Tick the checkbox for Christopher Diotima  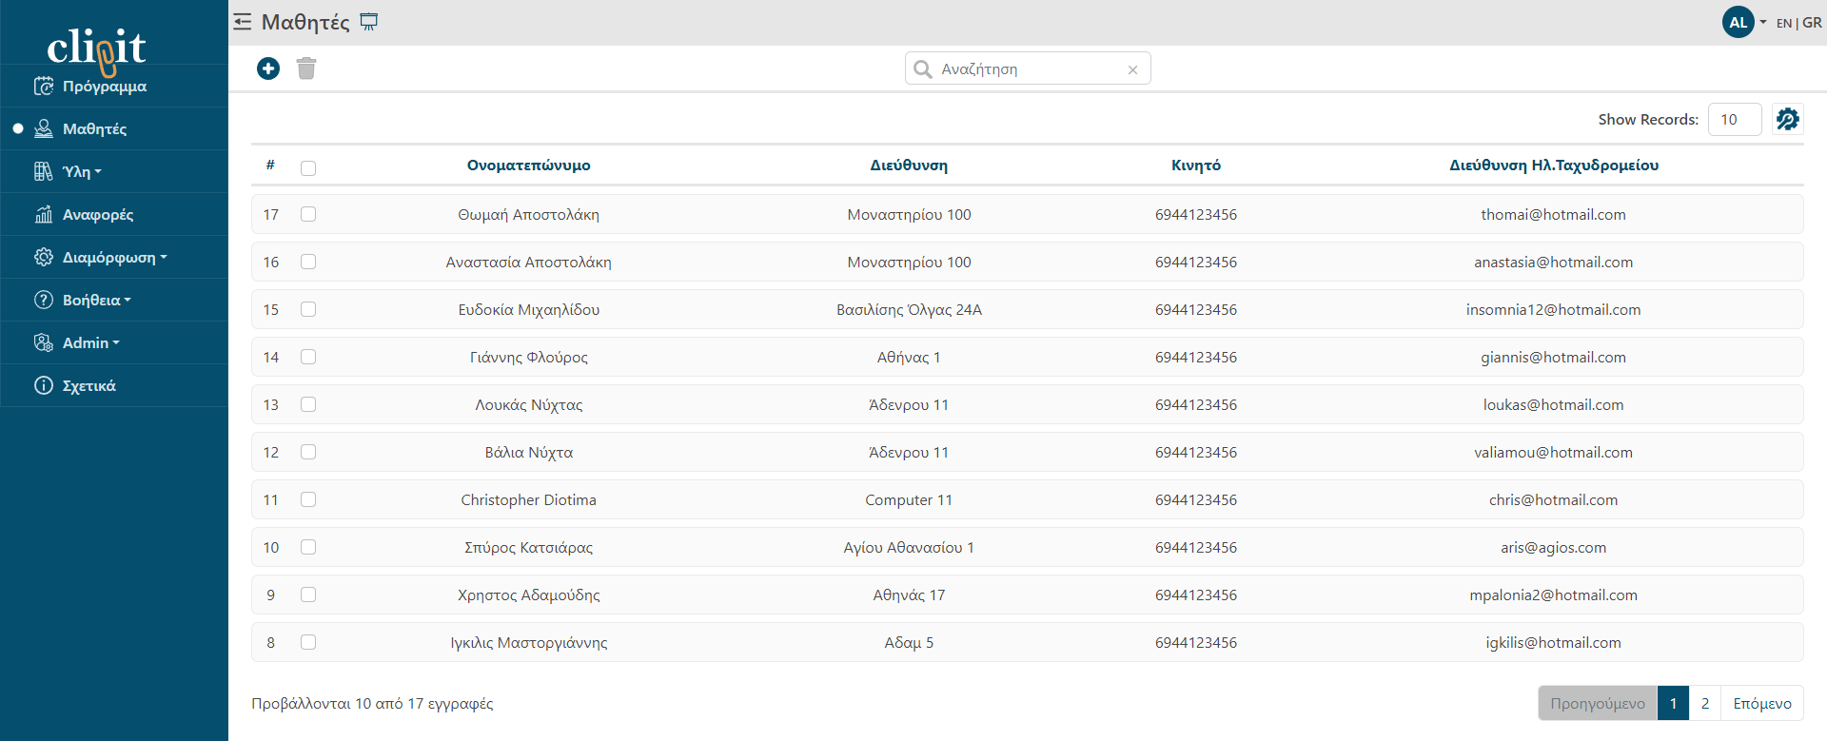pyautogui.click(x=308, y=499)
